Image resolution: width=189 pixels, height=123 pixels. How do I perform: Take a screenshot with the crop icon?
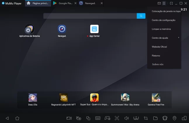click(146, 118)
